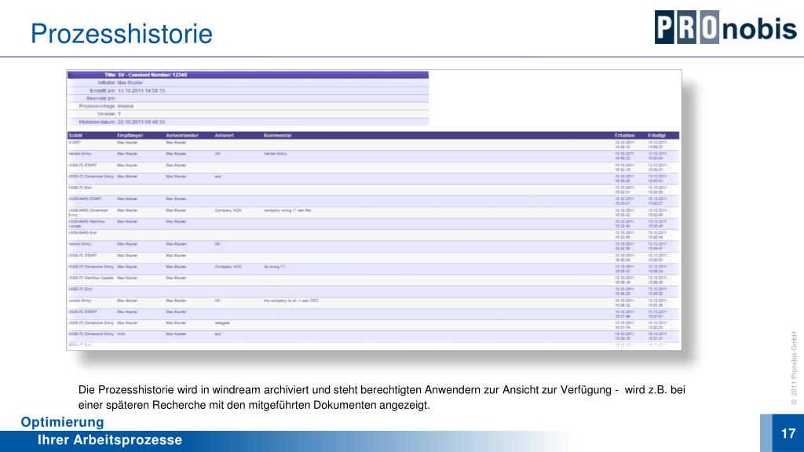Click the Prozesshistorie slide title
The width and height of the screenshot is (804, 452).
(x=122, y=35)
